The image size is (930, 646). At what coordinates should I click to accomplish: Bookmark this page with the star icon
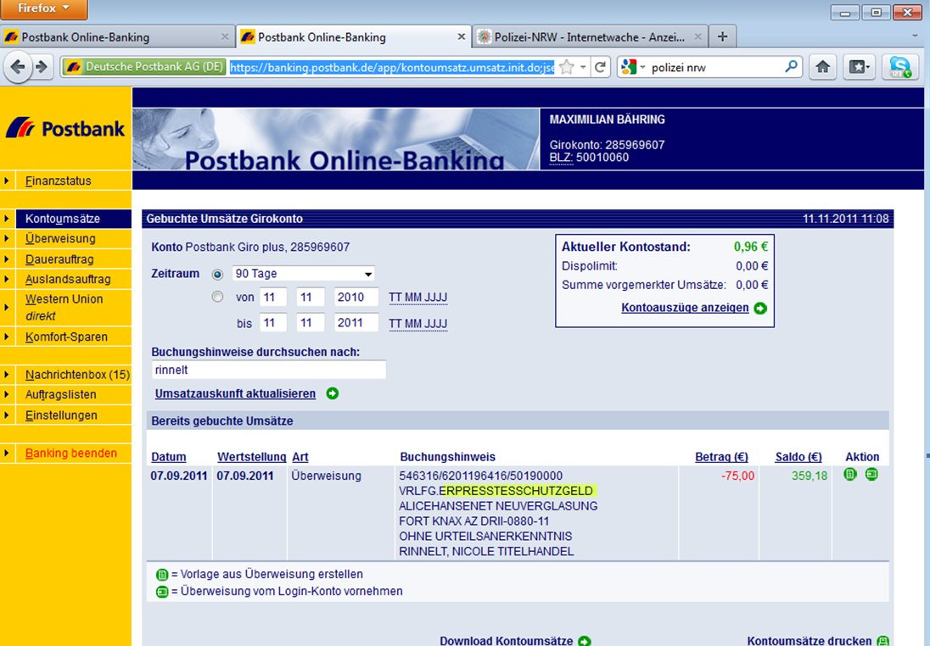567,67
